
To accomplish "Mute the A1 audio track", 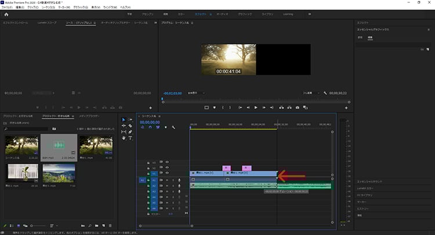I will pos(167,180).
